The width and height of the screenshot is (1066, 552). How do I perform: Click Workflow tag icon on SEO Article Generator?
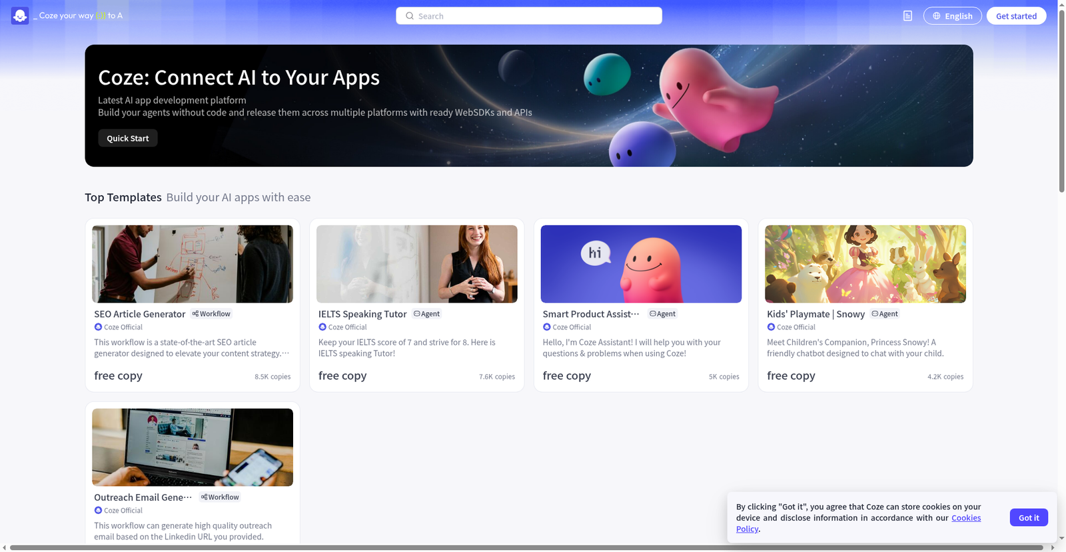[195, 314]
